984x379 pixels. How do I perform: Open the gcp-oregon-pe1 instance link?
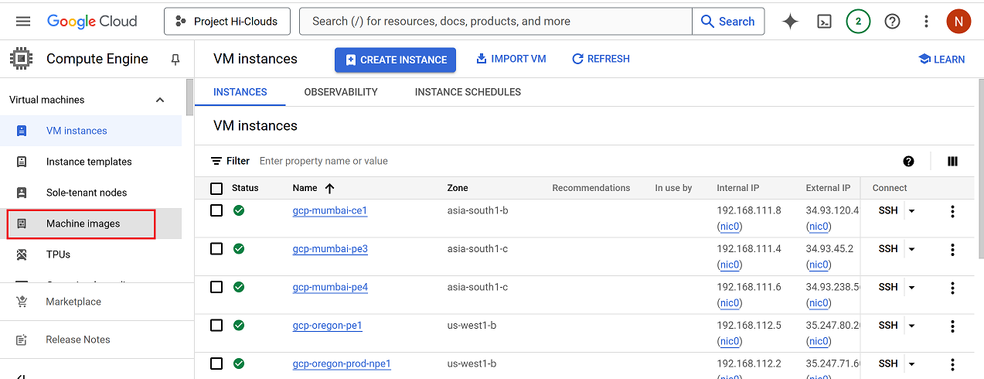(x=327, y=326)
